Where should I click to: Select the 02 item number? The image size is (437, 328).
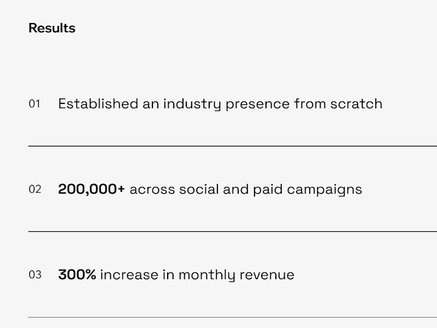[x=35, y=189]
